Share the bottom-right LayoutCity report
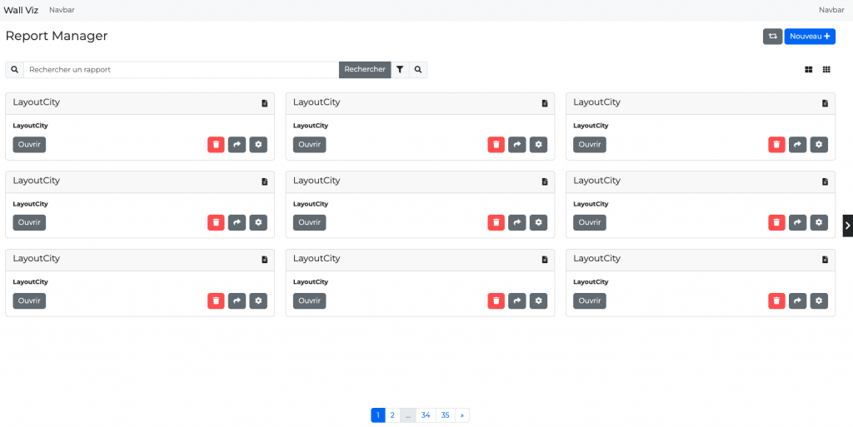Viewport: 853px width, 427px height. 797,301
